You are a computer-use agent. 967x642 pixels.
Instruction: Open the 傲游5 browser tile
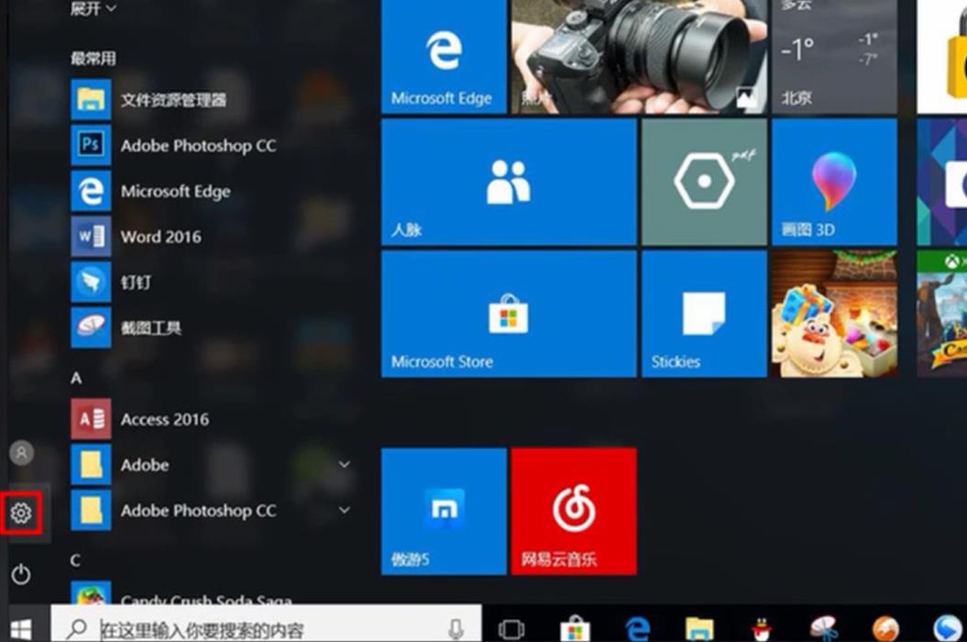444,511
